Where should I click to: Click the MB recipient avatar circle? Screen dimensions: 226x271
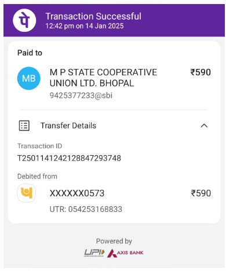click(29, 78)
